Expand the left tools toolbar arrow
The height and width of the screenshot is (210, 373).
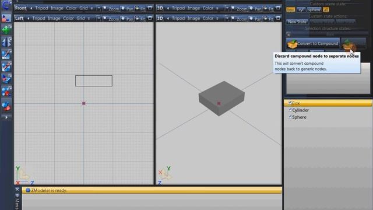(6, 117)
